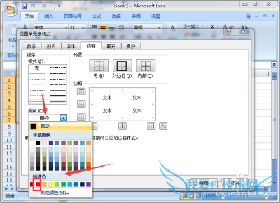
Task: Click the normal view icon in status bar
Action: (185, 196)
